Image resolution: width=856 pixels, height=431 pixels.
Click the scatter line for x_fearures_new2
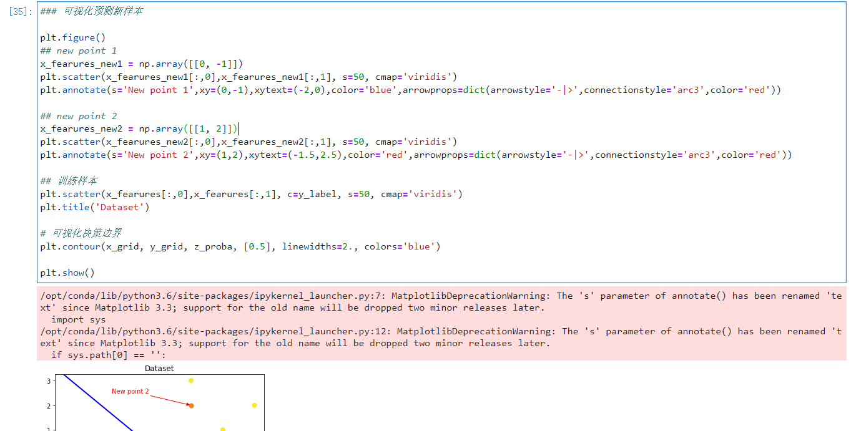point(248,142)
